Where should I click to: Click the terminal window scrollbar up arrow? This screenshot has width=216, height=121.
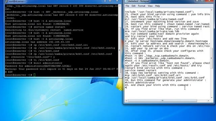tap(120, 6)
